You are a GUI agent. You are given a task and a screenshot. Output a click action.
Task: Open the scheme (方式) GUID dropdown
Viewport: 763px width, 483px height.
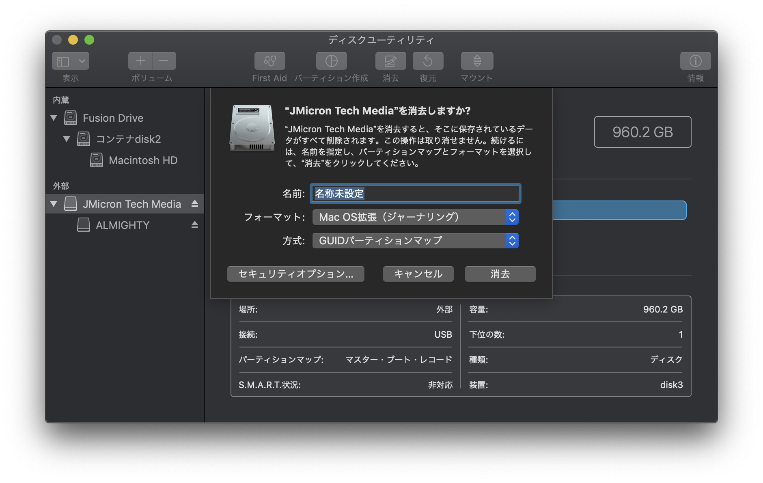pos(416,241)
